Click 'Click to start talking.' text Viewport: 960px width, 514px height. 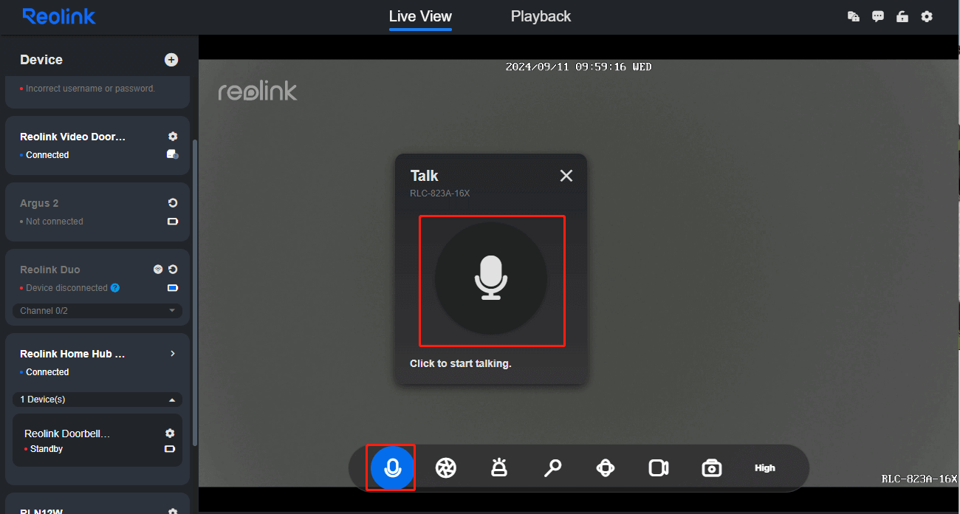coord(461,363)
